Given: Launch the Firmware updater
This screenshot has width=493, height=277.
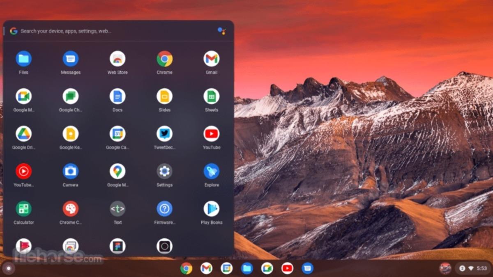Looking at the screenshot, I should pos(164,209).
